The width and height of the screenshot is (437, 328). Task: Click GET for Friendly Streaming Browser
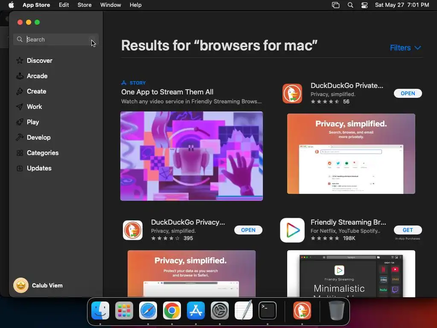pyautogui.click(x=408, y=230)
